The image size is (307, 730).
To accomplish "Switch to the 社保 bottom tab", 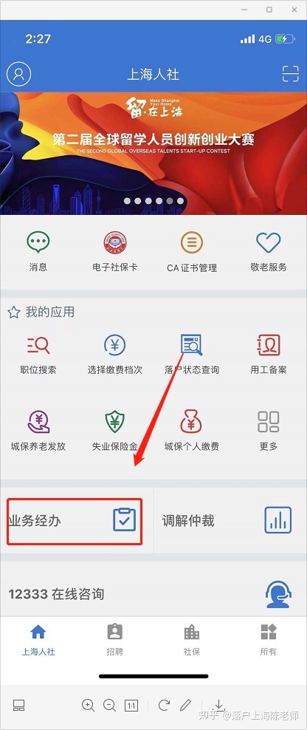I will tap(192, 640).
